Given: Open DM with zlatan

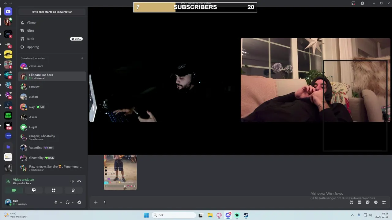Looking at the screenshot, I should click(52, 97).
